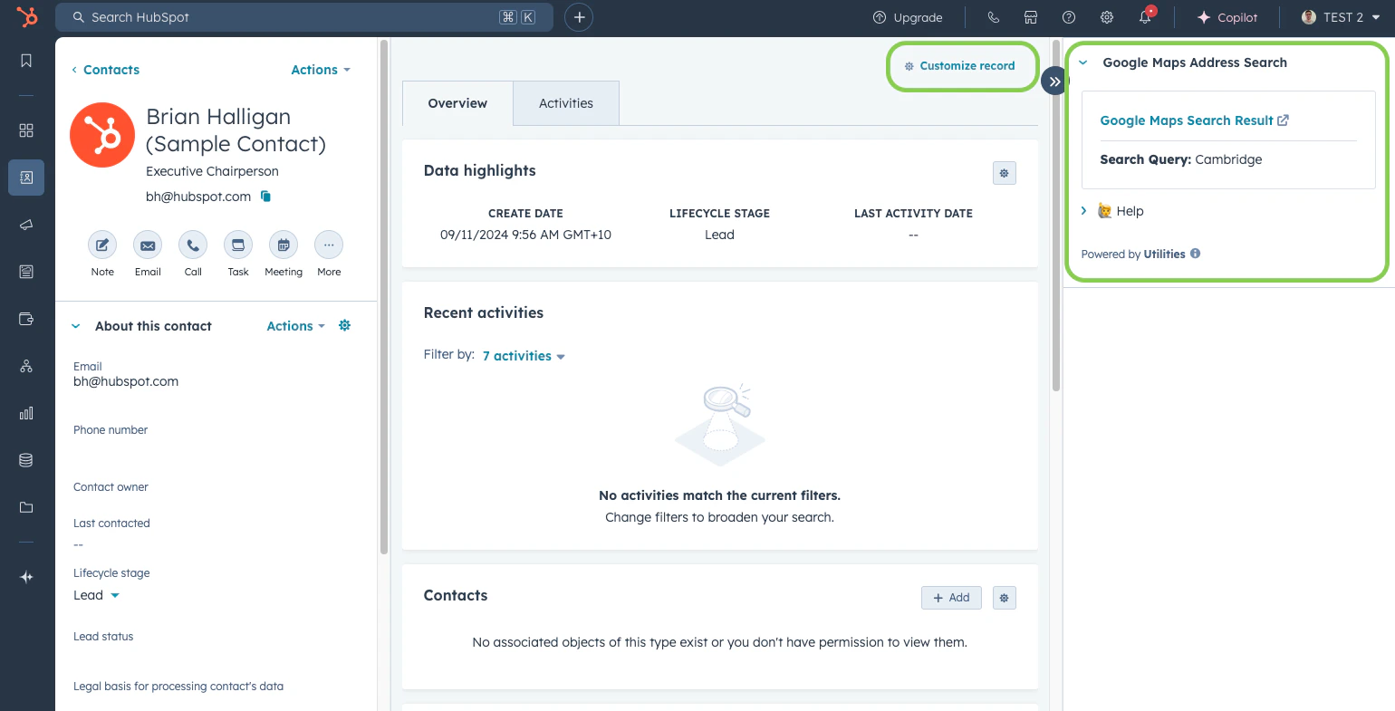Switch to the Activities tab
This screenshot has width=1395, height=711.
[x=566, y=103]
